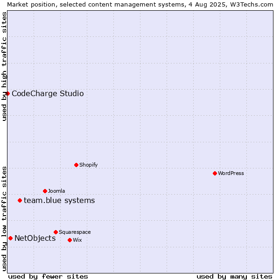Click the 'WordPress' label text
This screenshot has height=280, width=280.
tap(231, 173)
